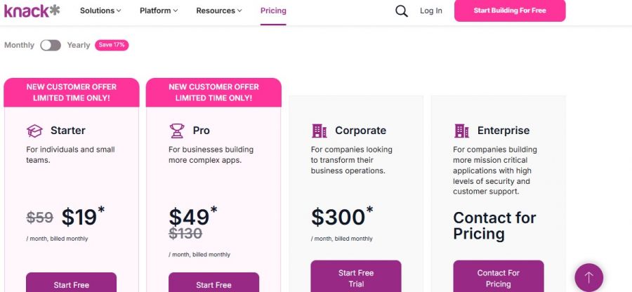Click the Starter graduation cap icon

pos(34,131)
